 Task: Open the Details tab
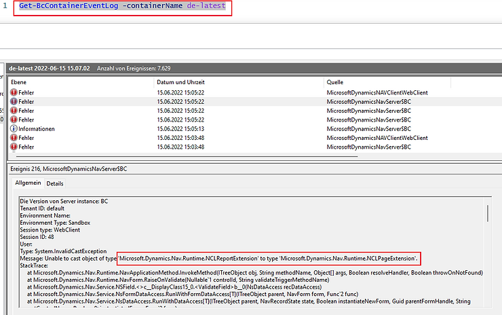coord(55,183)
